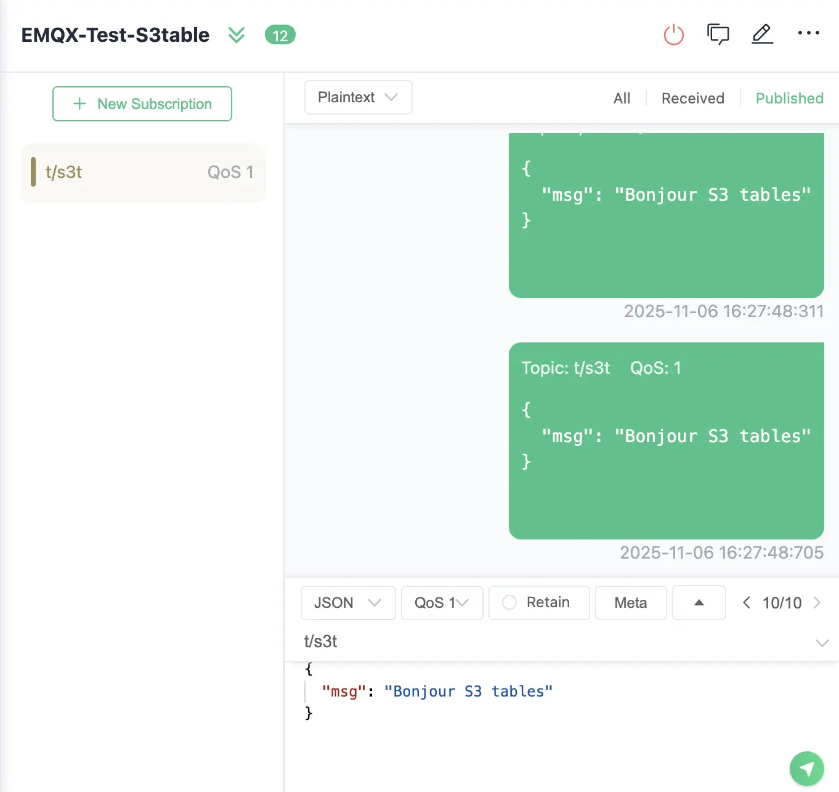Go to previous message history arrow
The height and width of the screenshot is (792, 839).
tap(746, 602)
